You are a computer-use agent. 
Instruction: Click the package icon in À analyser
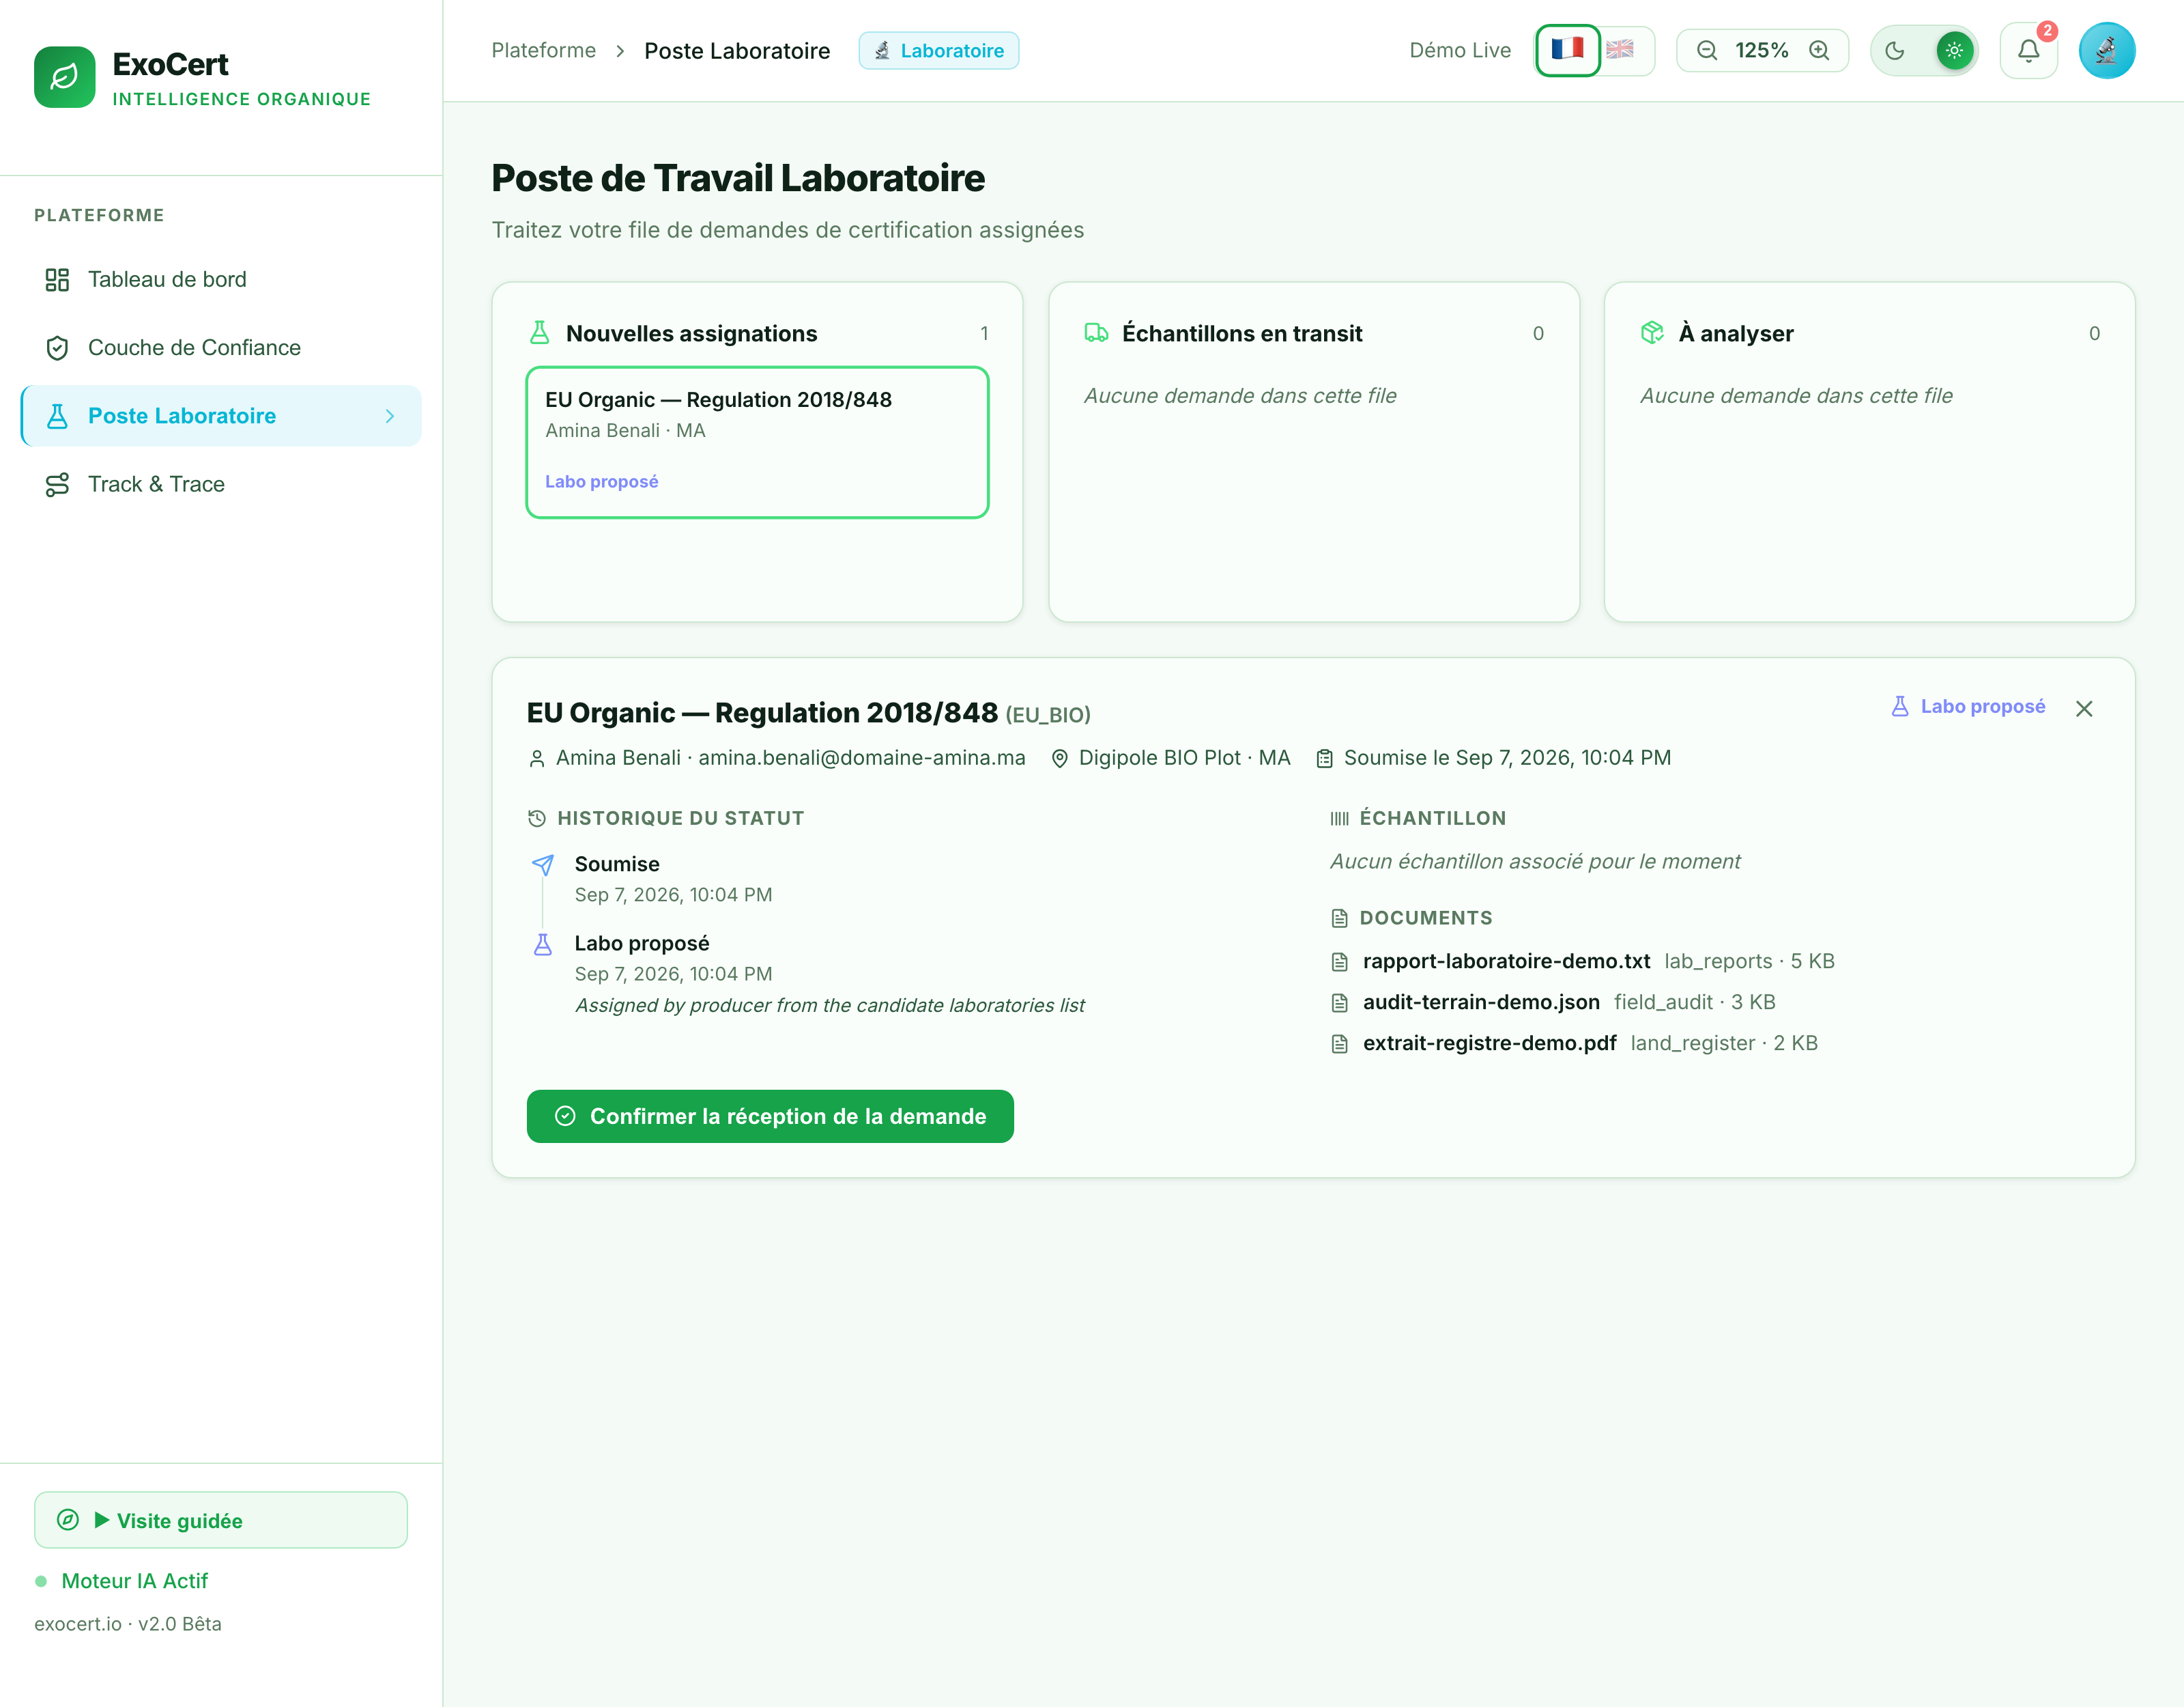coord(1652,333)
